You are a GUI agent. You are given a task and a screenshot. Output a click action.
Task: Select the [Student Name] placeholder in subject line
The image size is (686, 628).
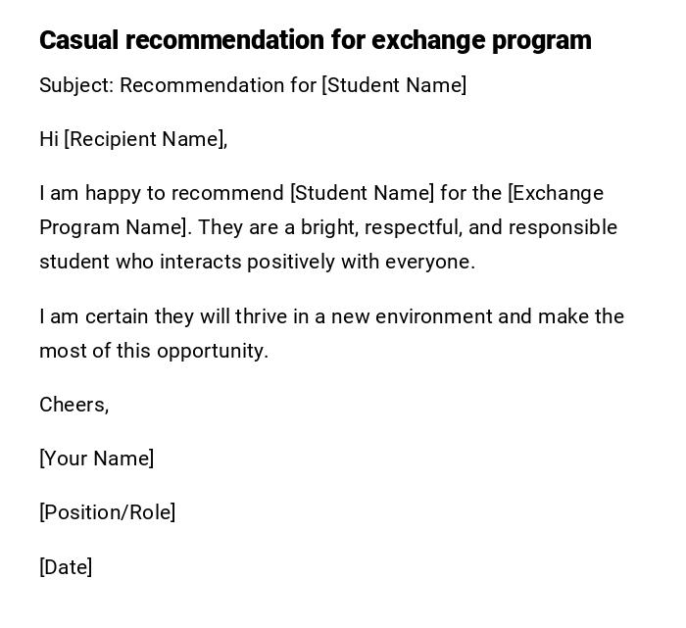tap(394, 85)
